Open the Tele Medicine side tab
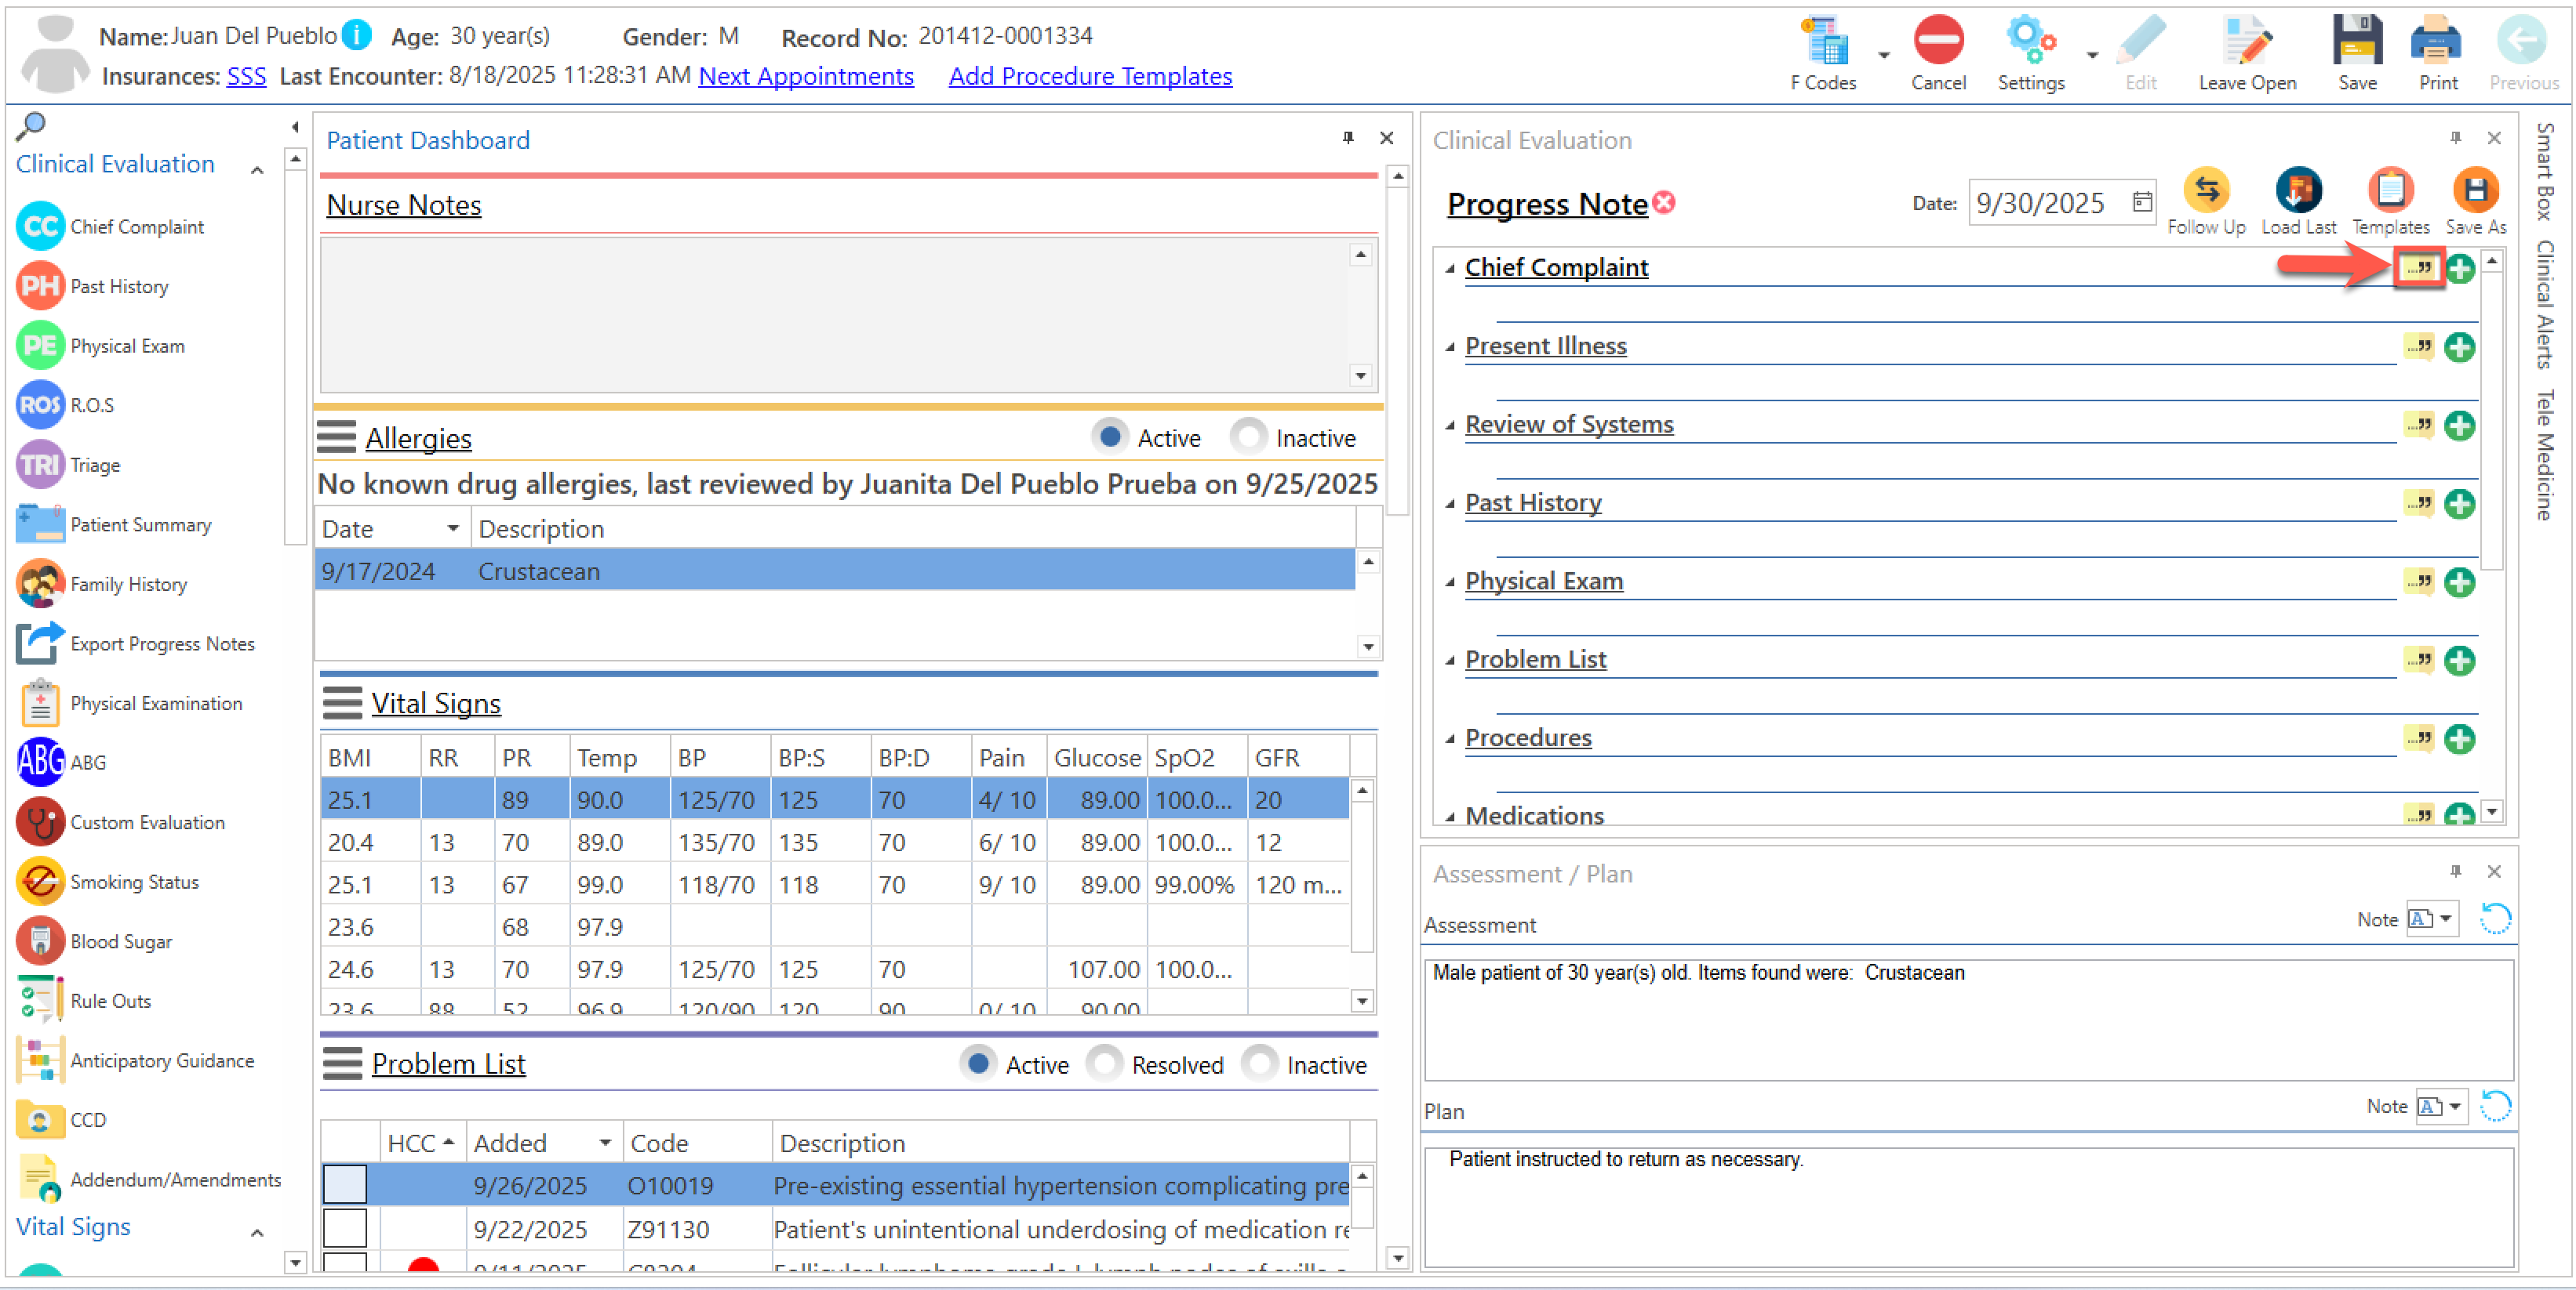 [x=2545, y=455]
